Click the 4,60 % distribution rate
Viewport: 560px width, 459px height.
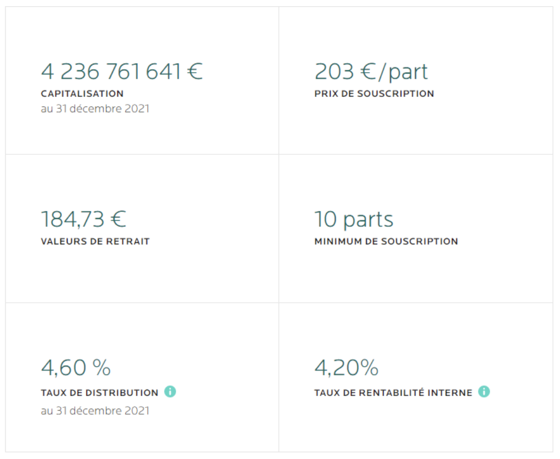(x=76, y=367)
